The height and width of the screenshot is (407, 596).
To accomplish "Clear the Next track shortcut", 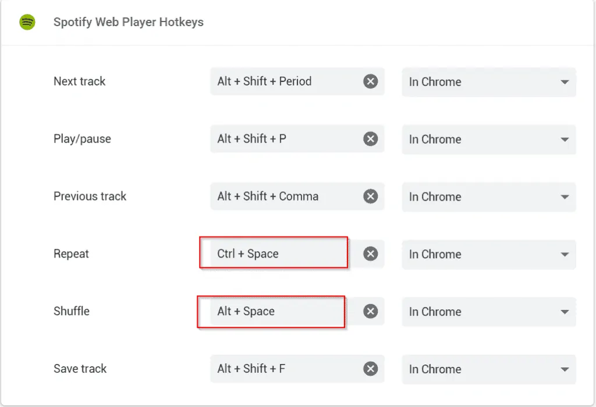I will point(371,81).
